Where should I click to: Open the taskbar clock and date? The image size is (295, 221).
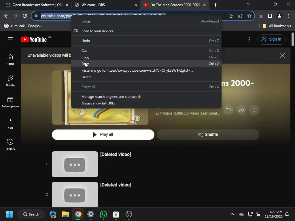[x=274, y=214]
